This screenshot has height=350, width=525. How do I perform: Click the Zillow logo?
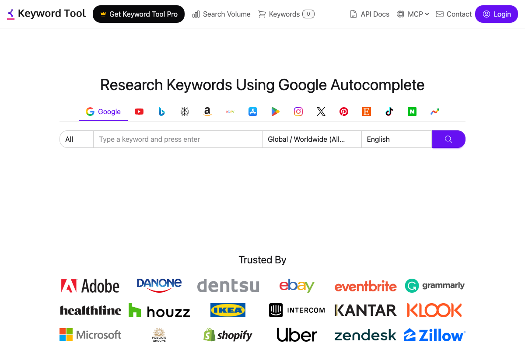(434, 335)
